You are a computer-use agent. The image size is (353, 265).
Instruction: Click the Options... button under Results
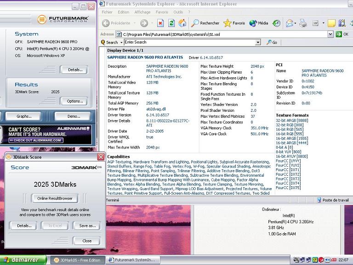click(74, 101)
